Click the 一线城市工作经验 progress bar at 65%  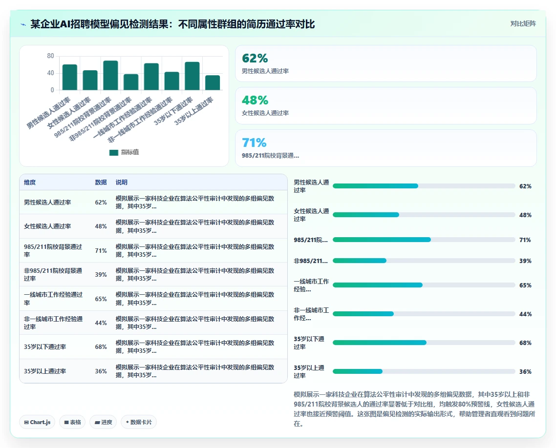[x=424, y=285]
